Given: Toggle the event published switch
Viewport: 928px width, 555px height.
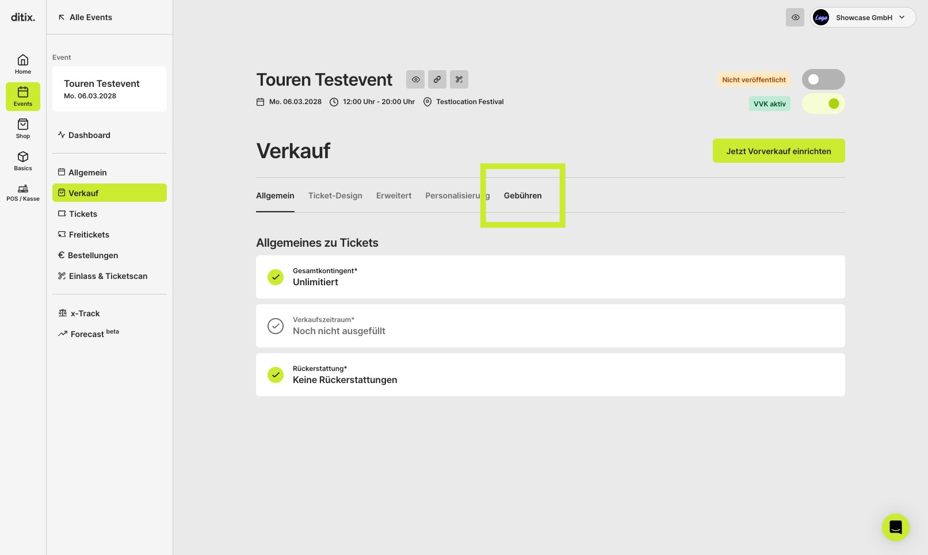Looking at the screenshot, I should point(823,79).
